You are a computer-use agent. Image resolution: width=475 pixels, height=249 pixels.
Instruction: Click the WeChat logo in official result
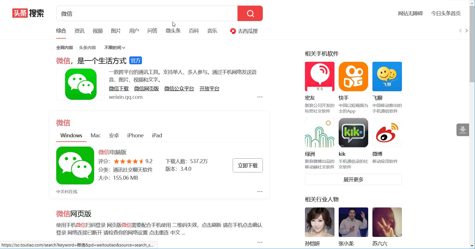point(81,84)
